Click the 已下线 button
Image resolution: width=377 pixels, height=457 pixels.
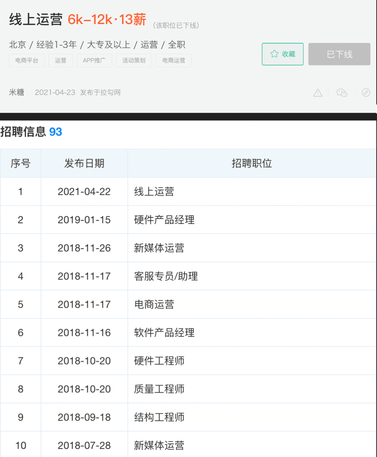click(x=339, y=54)
